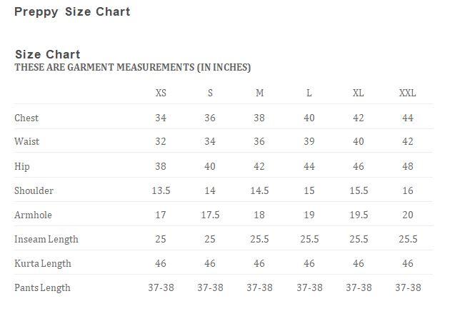The width and height of the screenshot is (450, 311).
Task: Click the Armhole row label
Action: click(33, 215)
